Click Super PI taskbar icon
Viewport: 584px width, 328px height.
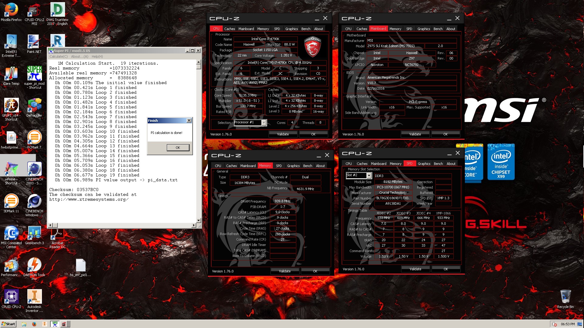coord(55,324)
